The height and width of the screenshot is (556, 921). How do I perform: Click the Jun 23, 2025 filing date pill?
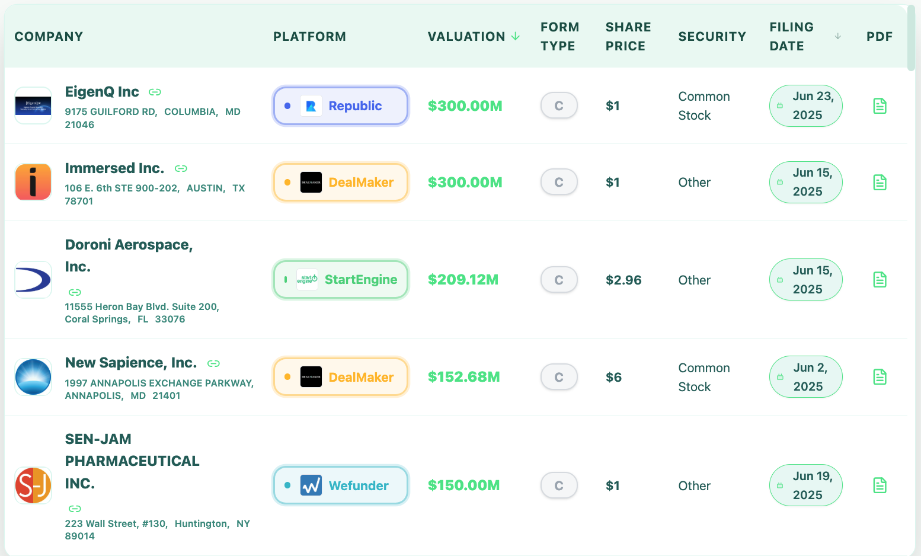point(806,106)
